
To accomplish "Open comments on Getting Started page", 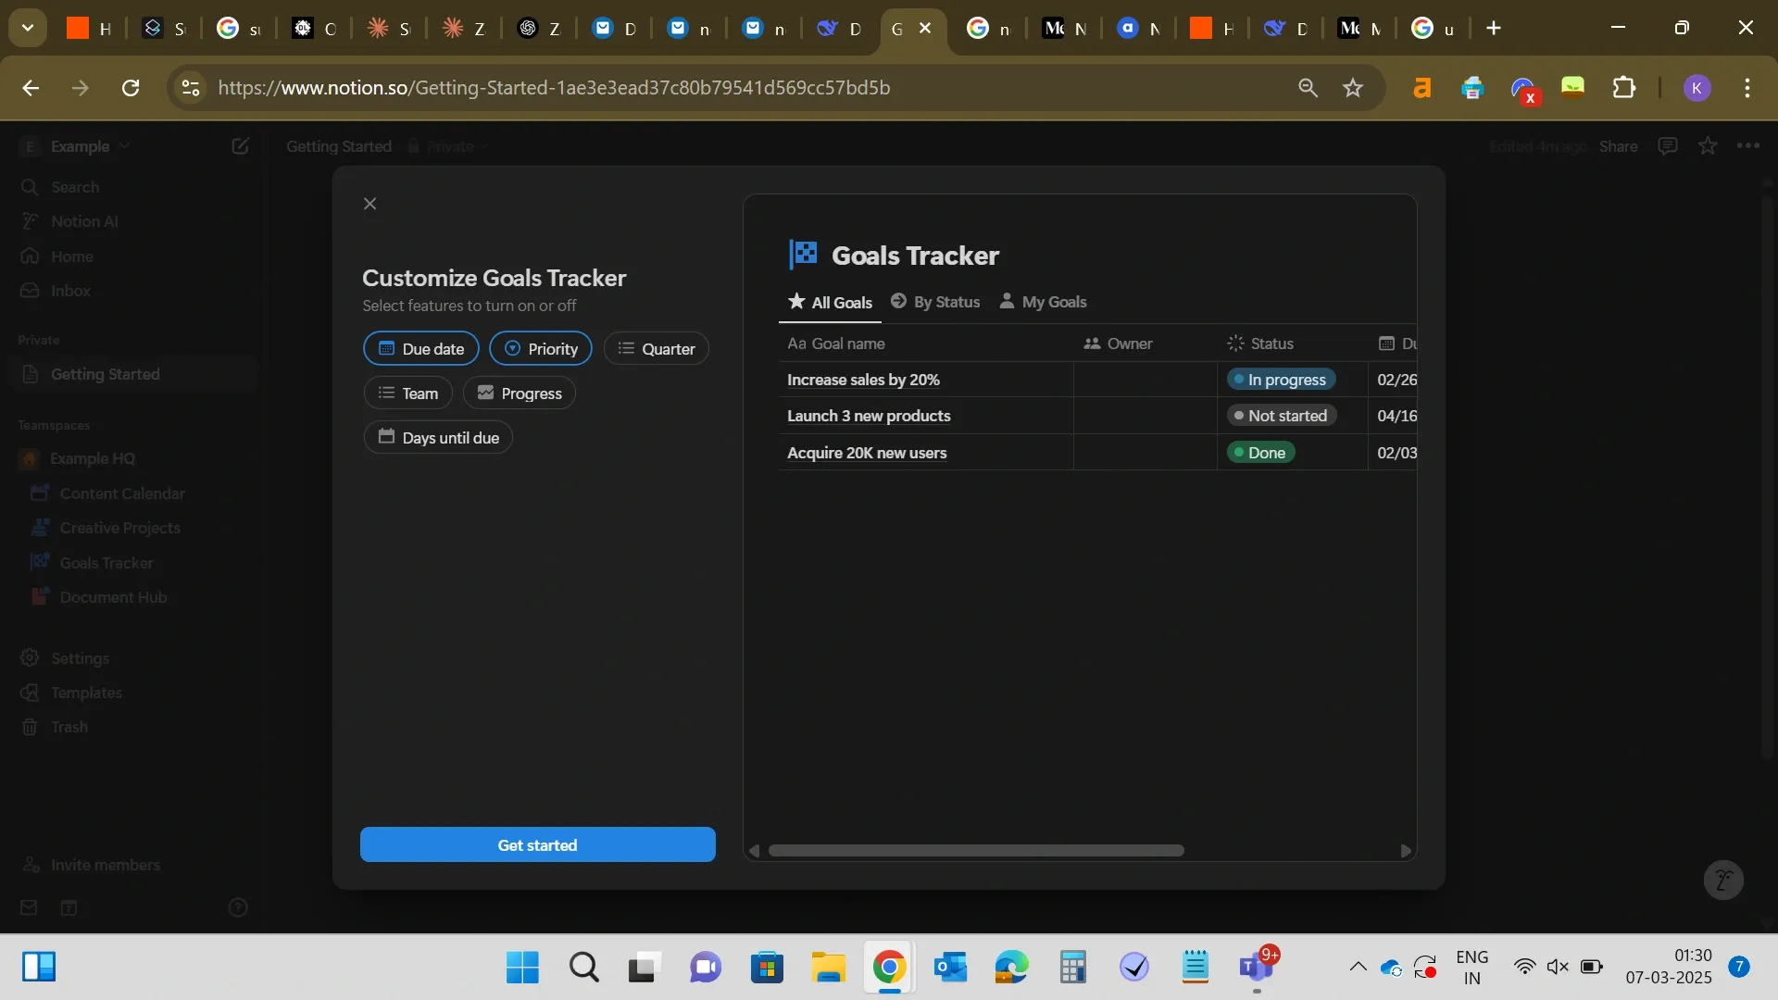I will pos(1668,145).
